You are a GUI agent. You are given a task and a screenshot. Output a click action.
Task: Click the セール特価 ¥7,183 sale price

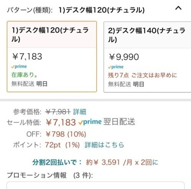(61, 122)
